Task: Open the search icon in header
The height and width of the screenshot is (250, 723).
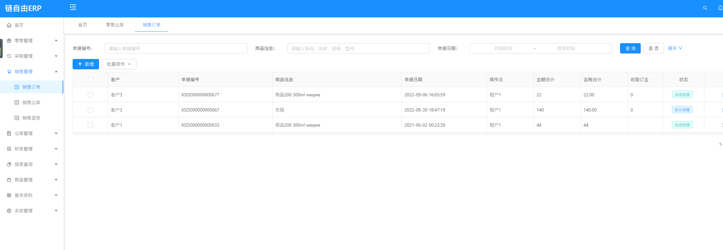Action: [705, 8]
